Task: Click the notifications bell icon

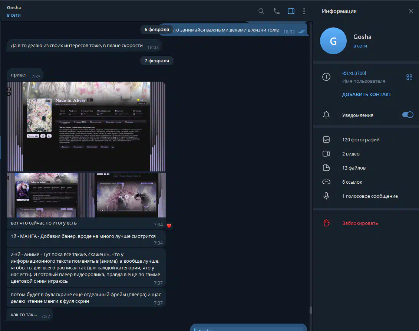Action: (x=326, y=115)
